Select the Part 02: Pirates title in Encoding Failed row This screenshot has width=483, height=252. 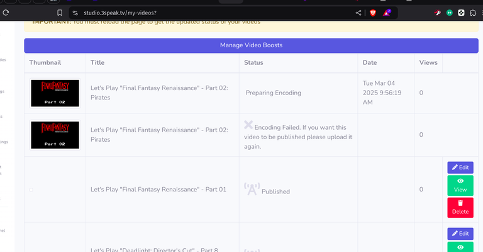(x=159, y=134)
